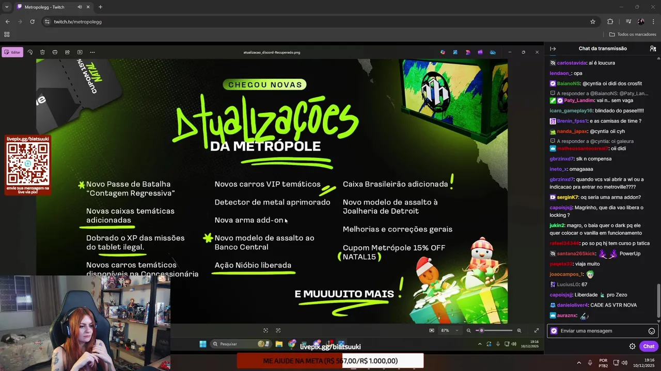Click username sergiinK7 in chat
The height and width of the screenshot is (371, 661).
pos(569,197)
